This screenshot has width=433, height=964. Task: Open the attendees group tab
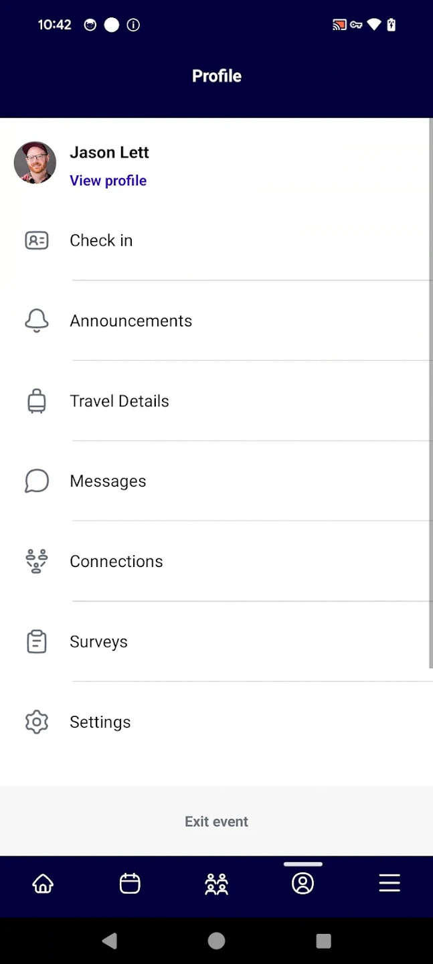216,884
